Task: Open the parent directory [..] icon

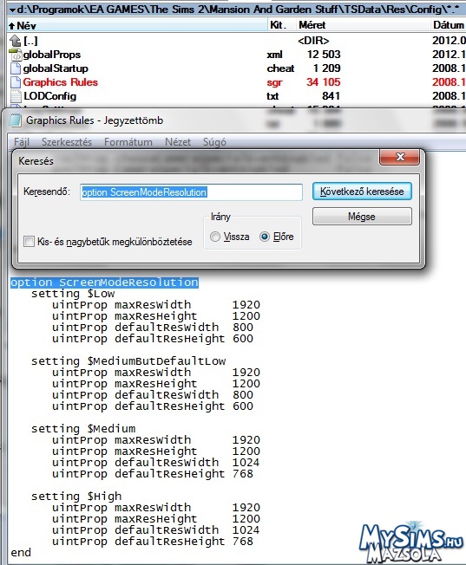Action: click(15, 41)
